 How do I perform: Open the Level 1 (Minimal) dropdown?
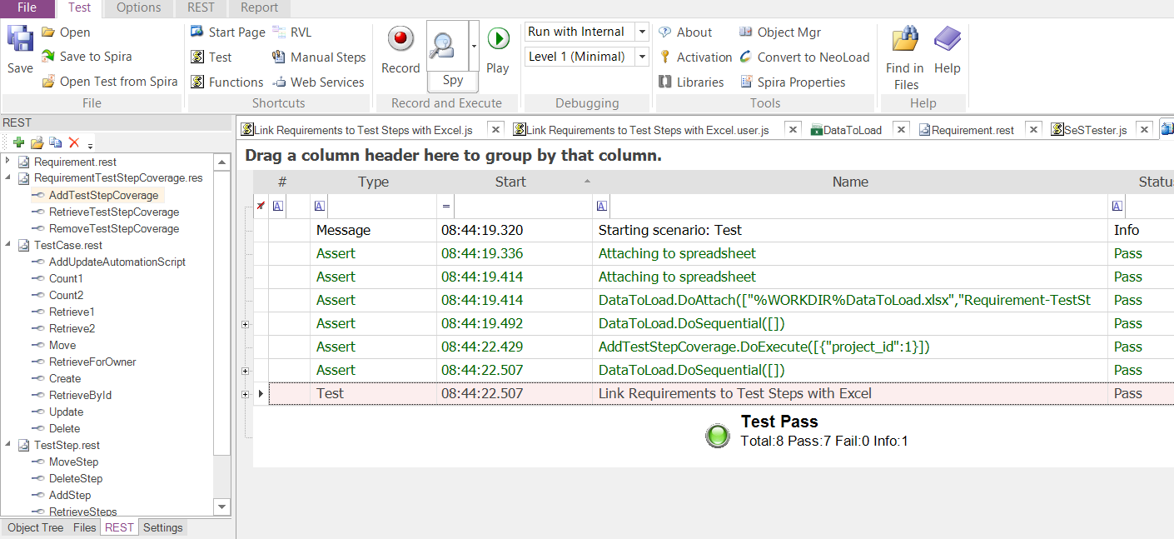[x=641, y=57]
